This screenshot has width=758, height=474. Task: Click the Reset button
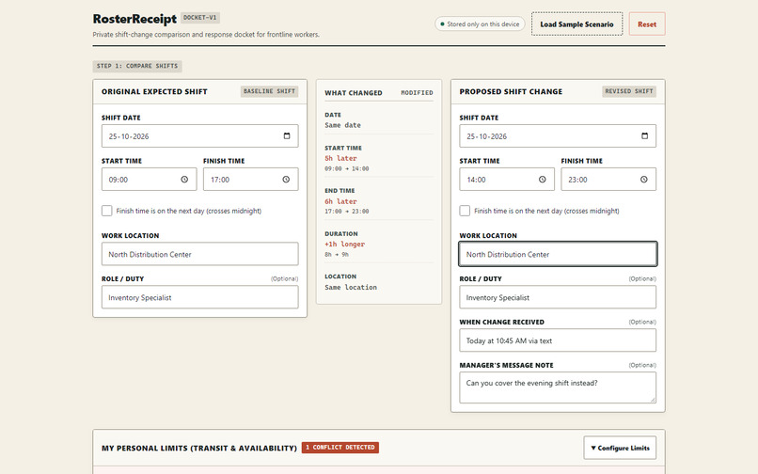click(x=647, y=24)
